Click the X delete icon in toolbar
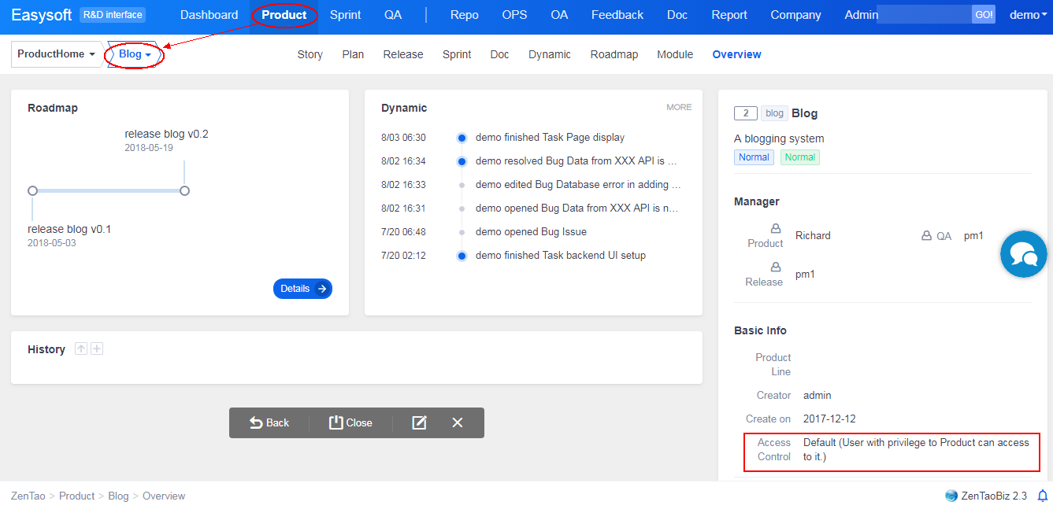Image resolution: width=1053 pixels, height=509 pixels. coord(458,422)
